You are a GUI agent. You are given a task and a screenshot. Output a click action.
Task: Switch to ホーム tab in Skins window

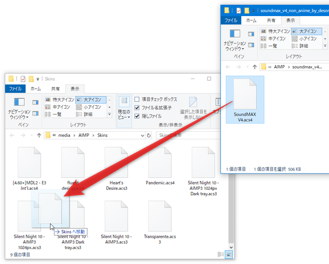(35, 89)
